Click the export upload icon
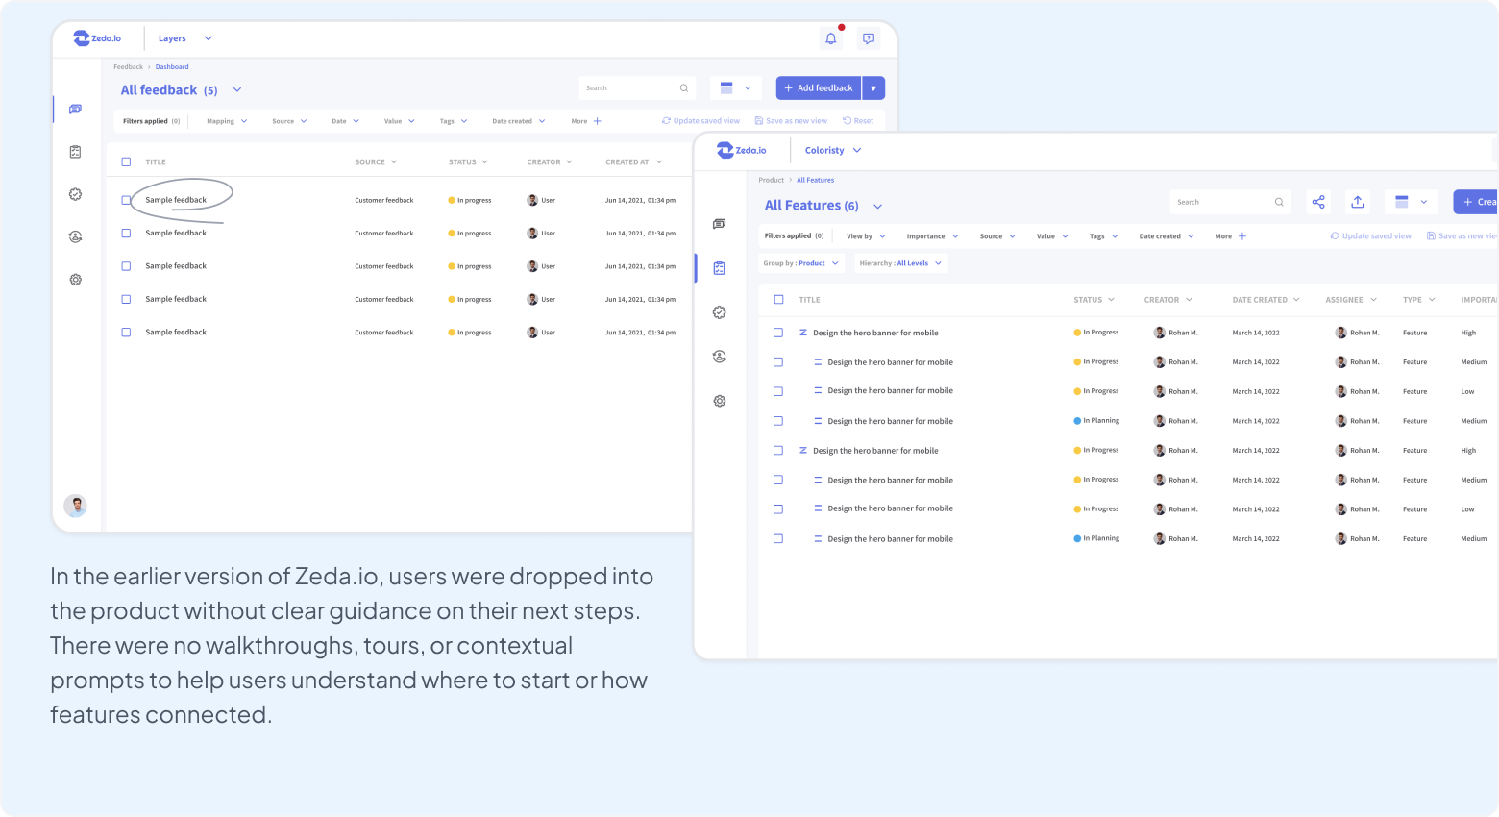 pyautogui.click(x=1358, y=202)
